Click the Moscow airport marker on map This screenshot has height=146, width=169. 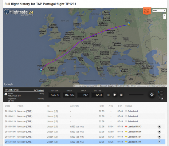129,23
